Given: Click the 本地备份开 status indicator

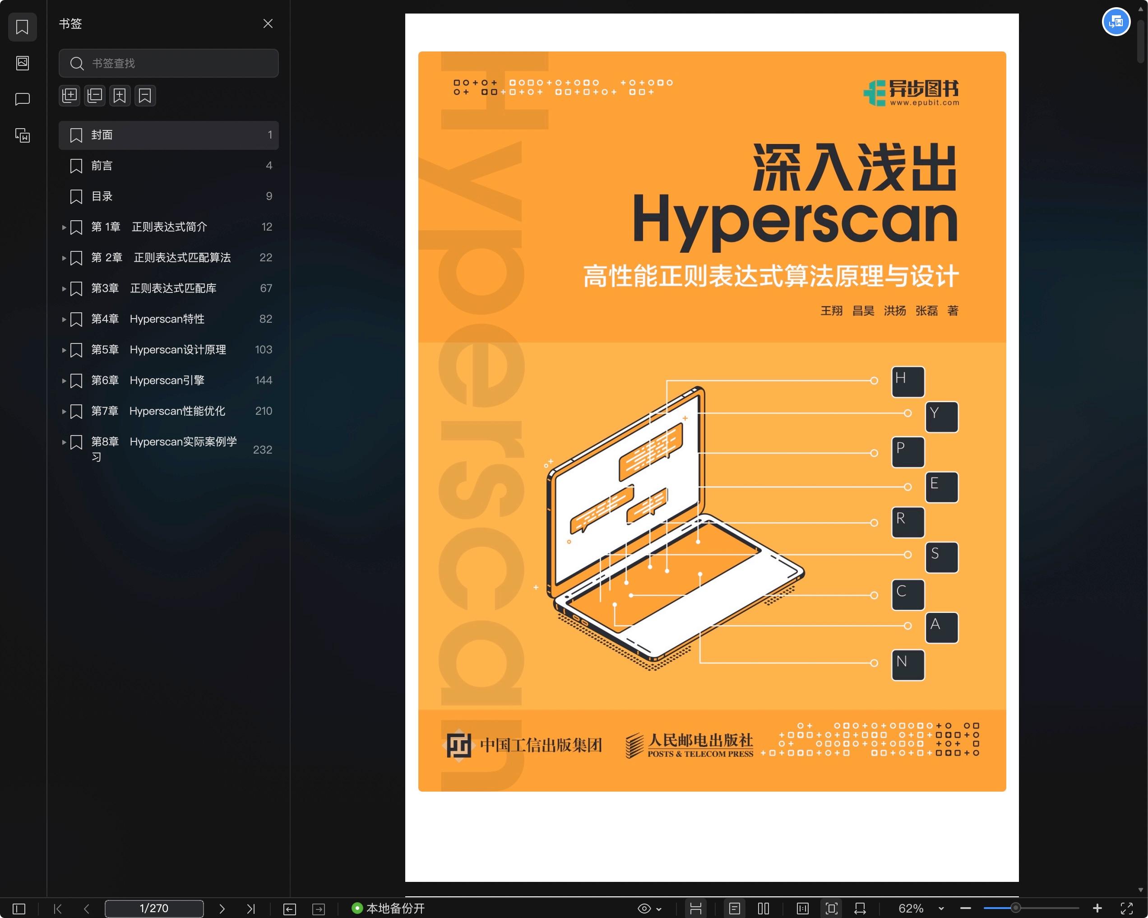Looking at the screenshot, I should 388,909.
